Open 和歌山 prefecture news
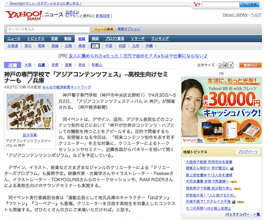The height and width of the screenshot is (220, 266). click(97, 65)
